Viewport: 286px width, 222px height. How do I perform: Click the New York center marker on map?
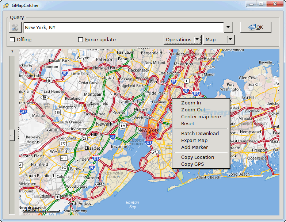(x=149, y=132)
